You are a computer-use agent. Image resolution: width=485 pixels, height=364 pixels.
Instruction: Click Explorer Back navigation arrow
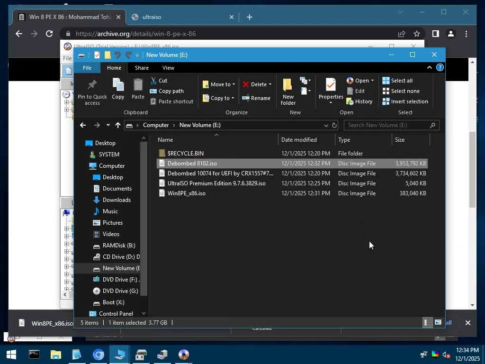coord(83,125)
